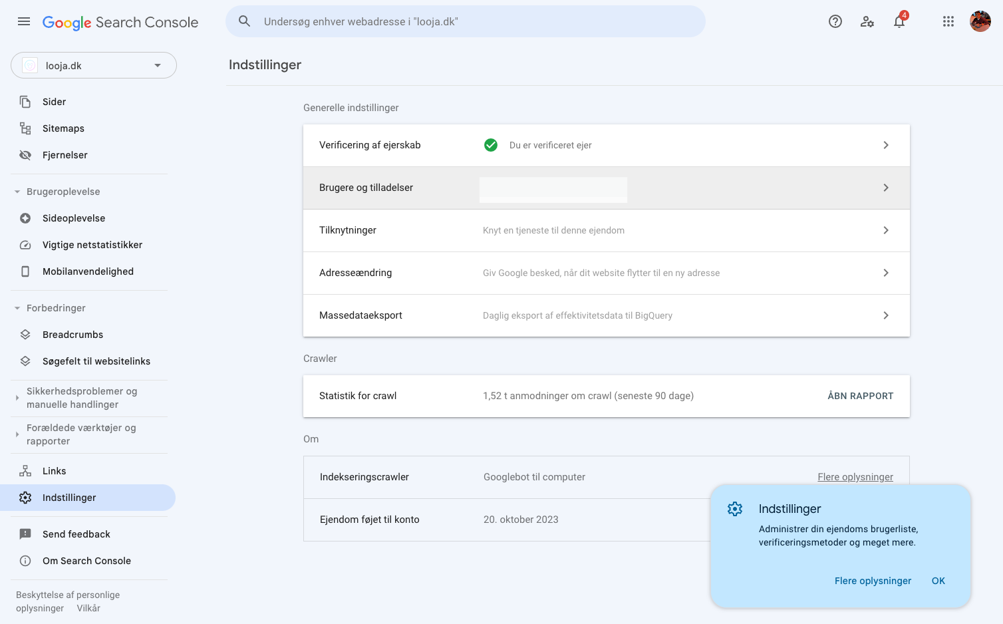1003x624 pixels.
Task: Open the Tilknytninger row
Action: (607, 230)
